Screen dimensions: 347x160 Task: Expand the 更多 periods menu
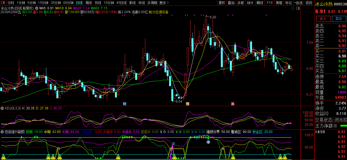pos(164,3)
